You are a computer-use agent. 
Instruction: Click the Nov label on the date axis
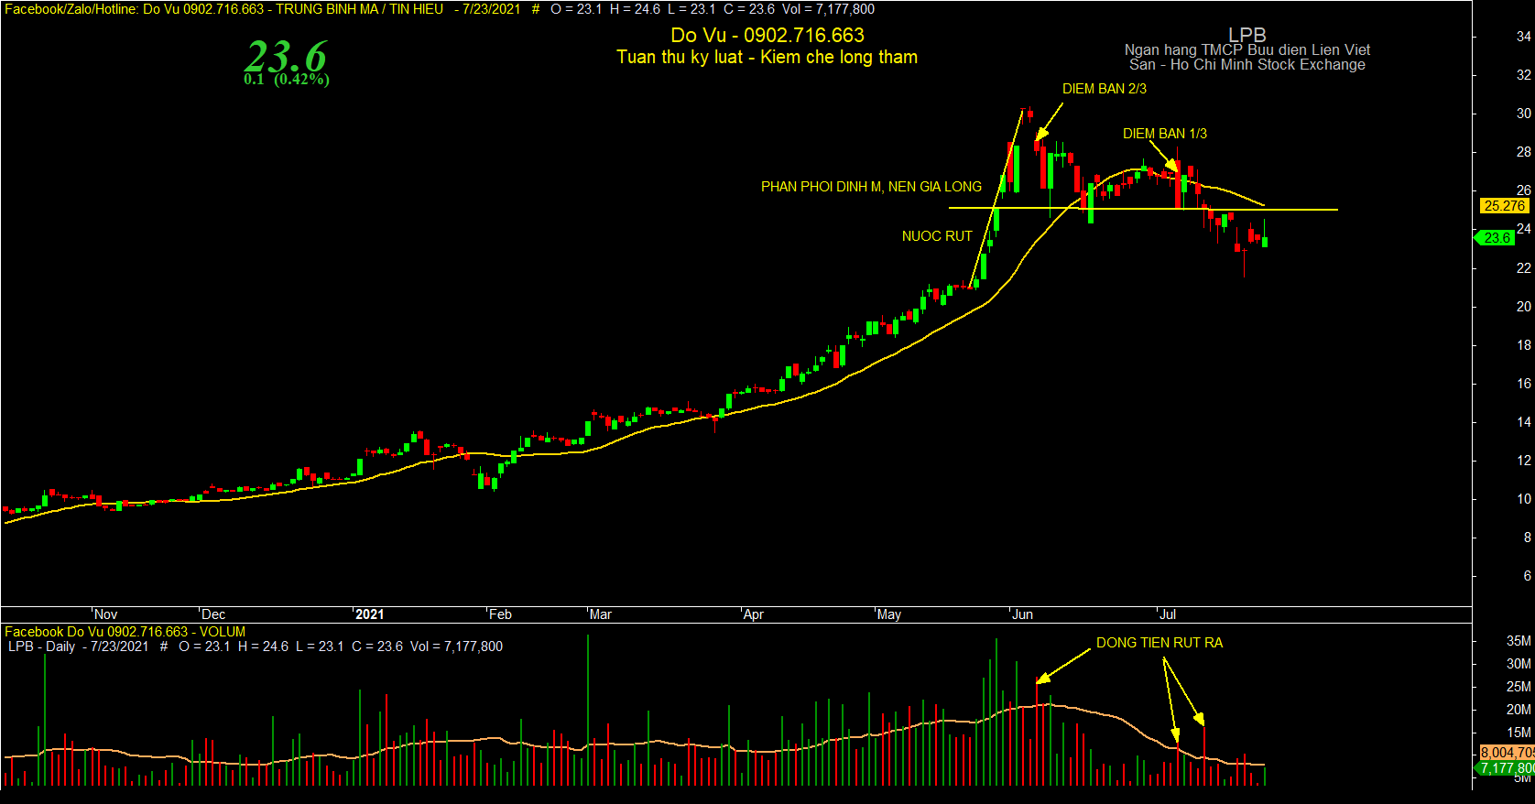pyautogui.click(x=106, y=614)
